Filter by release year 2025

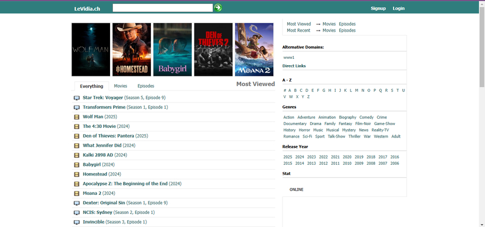point(288,157)
